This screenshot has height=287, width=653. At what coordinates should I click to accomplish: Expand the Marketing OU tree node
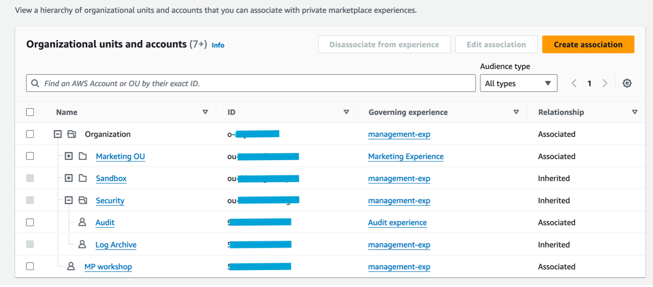(x=68, y=156)
